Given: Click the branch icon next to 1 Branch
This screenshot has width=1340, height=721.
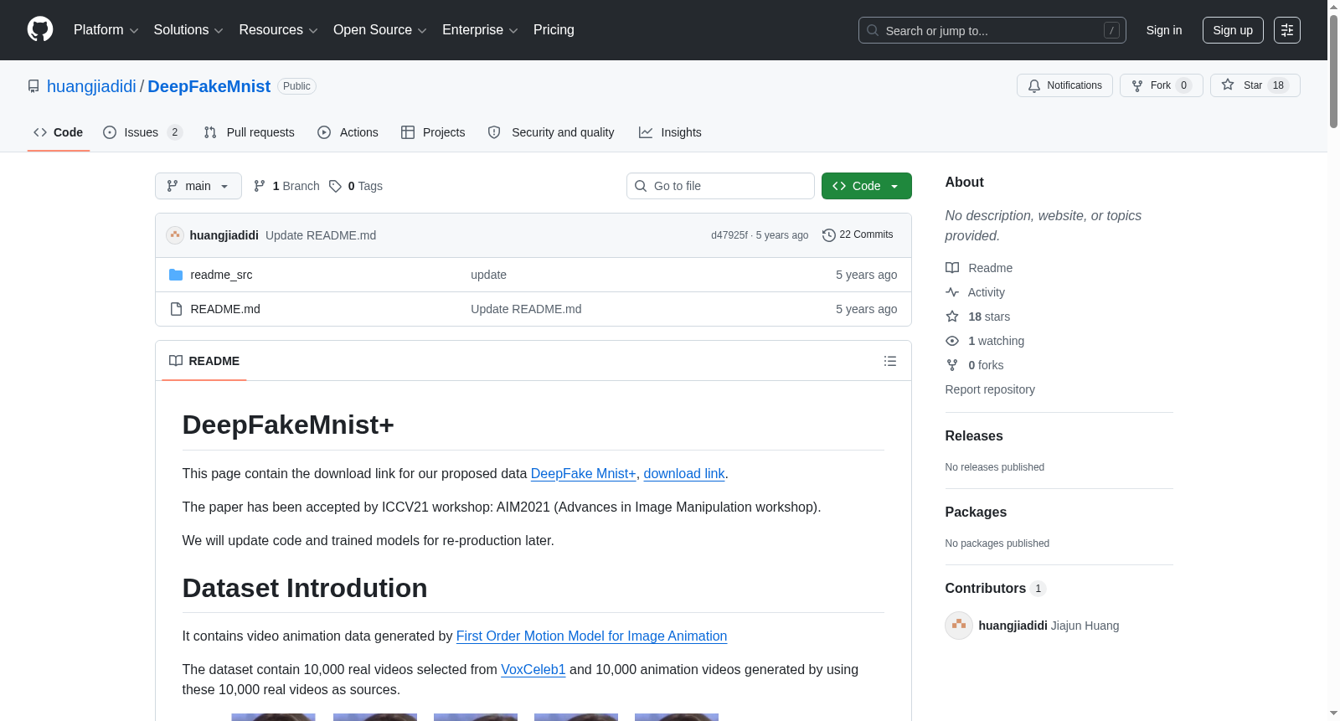Looking at the screenshot, I should (260, 186).
